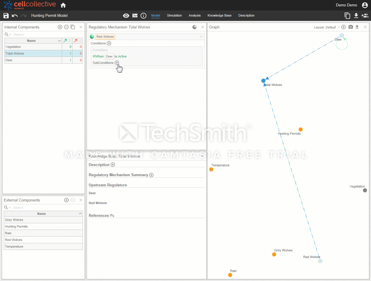Open the layout panels icon

[x=135, y=16]
